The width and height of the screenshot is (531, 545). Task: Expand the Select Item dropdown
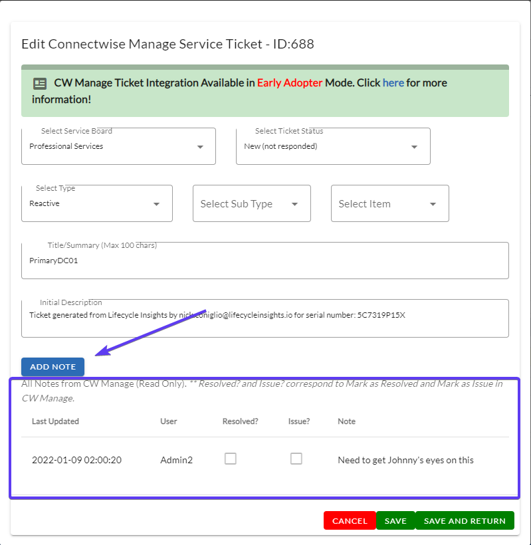[x=390, y=203]
